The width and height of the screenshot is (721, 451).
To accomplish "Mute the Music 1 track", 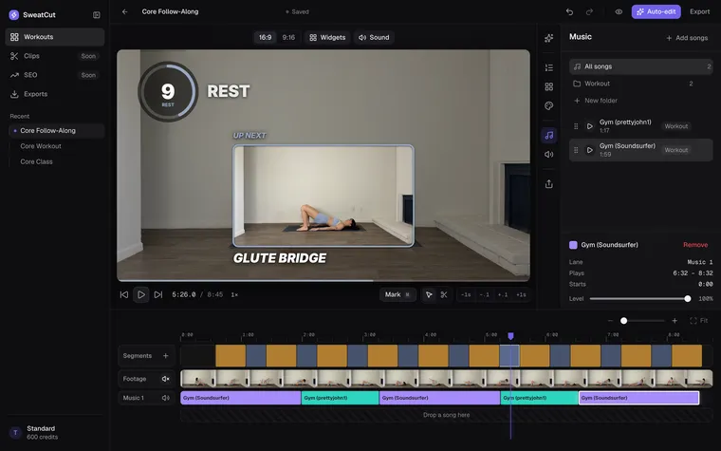I will (165, 398).
